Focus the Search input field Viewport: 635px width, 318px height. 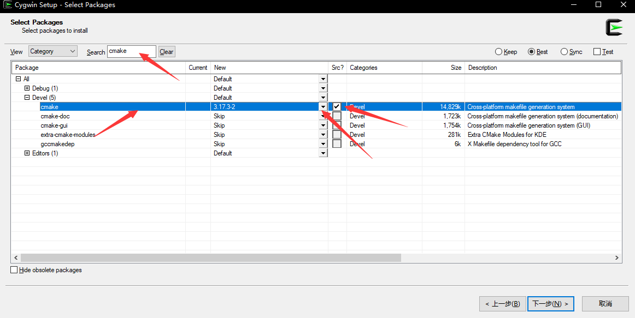click(x=132, y=51)
